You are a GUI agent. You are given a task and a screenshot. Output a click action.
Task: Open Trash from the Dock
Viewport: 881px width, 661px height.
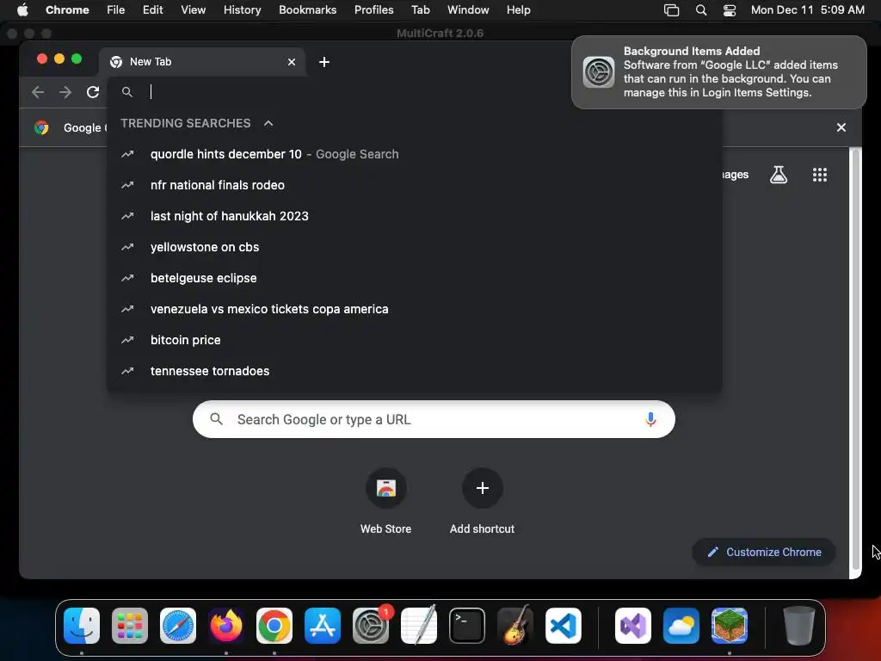(x=799, y=626)
